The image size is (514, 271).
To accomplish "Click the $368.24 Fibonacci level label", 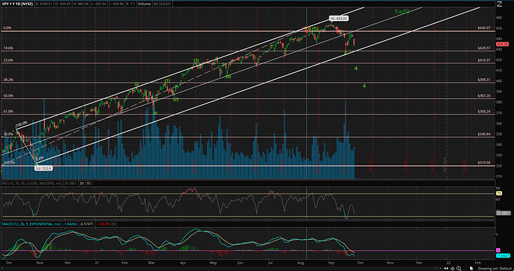I will [484, 112].
